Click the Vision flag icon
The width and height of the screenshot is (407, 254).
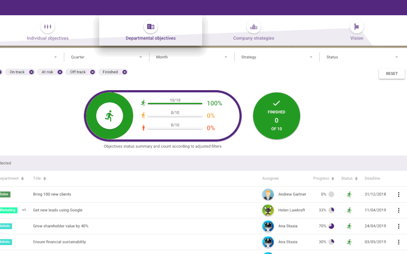click(357, 26)
